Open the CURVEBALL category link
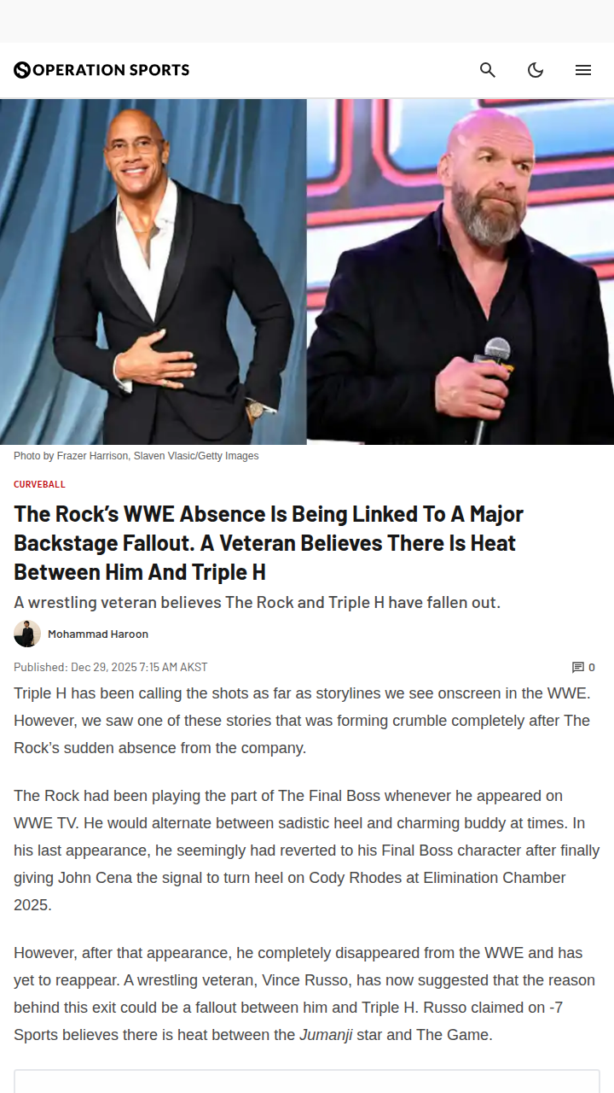 point(39,484)
